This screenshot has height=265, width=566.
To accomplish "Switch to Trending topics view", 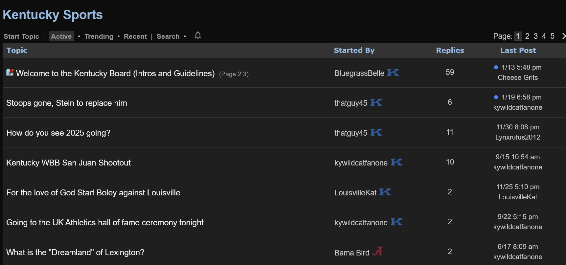I will coord(99,36).
